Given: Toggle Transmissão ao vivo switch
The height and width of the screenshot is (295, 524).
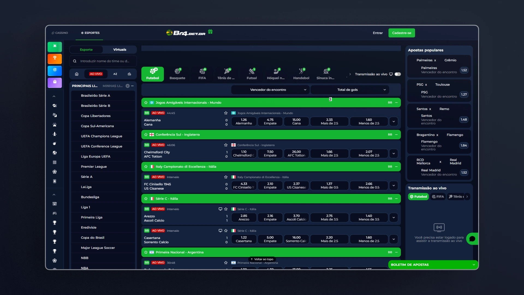Looking at the screenshot, I should click(398, 74).
